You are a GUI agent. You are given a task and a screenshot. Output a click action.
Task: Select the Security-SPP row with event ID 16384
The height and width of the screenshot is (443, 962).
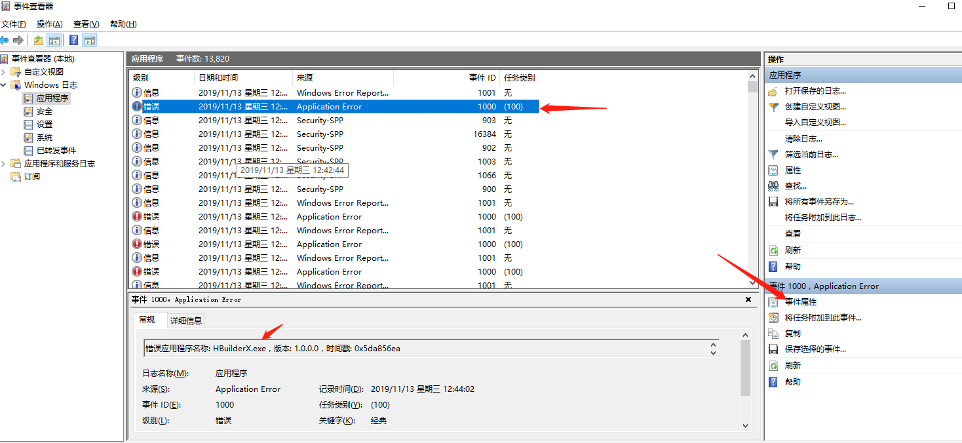[x=334, y=134]
